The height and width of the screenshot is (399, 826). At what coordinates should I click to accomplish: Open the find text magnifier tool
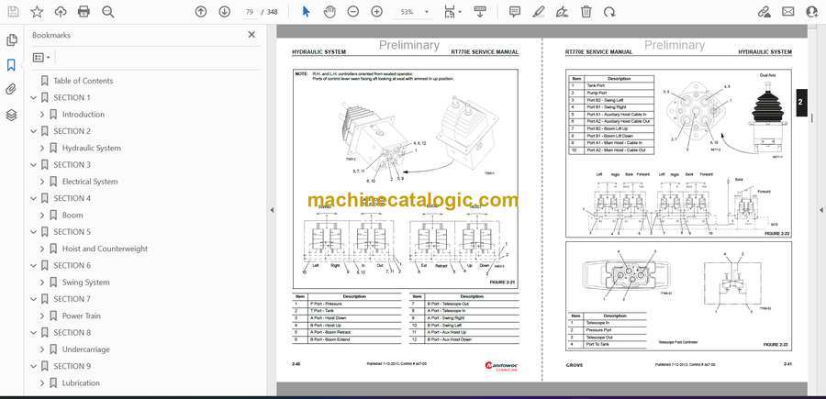[x=108, y=12]
